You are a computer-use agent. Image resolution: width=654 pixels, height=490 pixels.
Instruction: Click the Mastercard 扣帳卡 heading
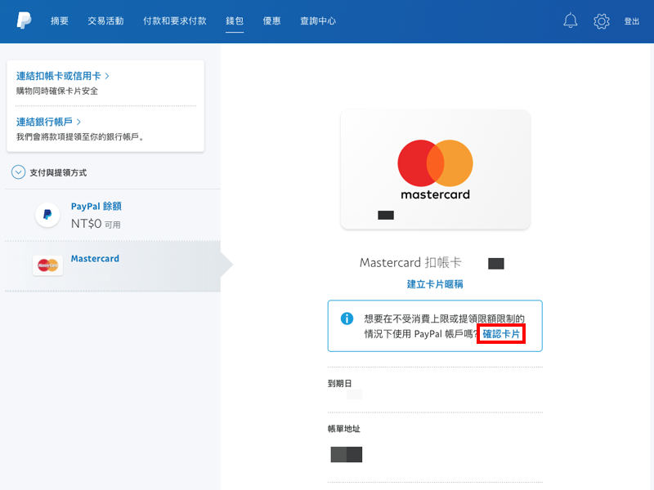[410, 262]
